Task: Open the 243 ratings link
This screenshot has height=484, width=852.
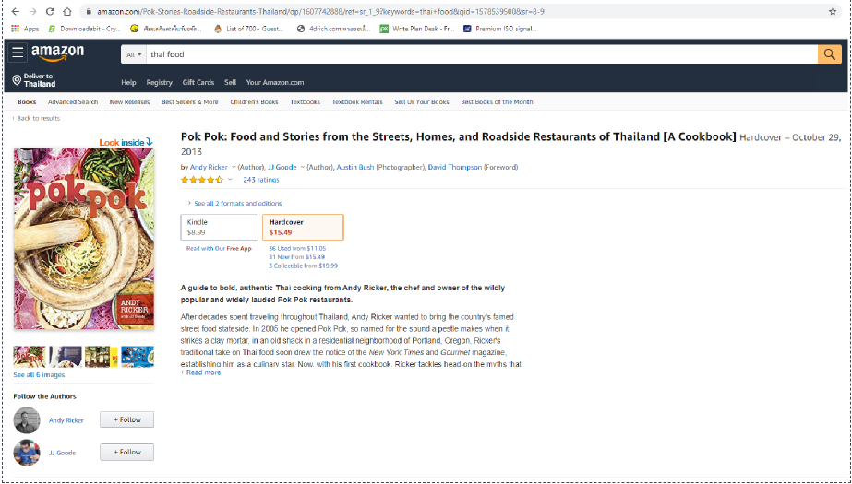Action: pos(261,180)
